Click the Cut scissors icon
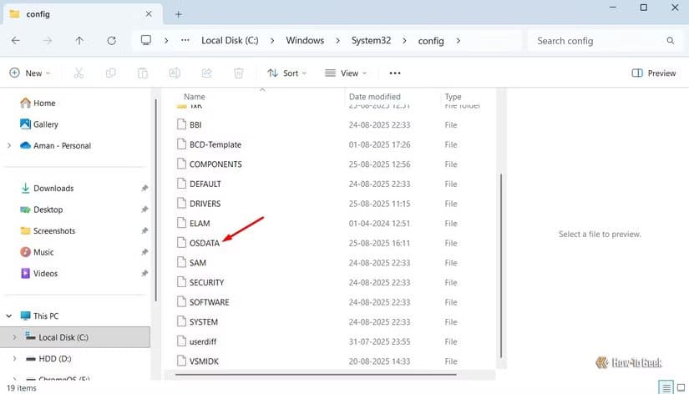Image resolution: width=689 pixels, height=394 pixels. 79,73
